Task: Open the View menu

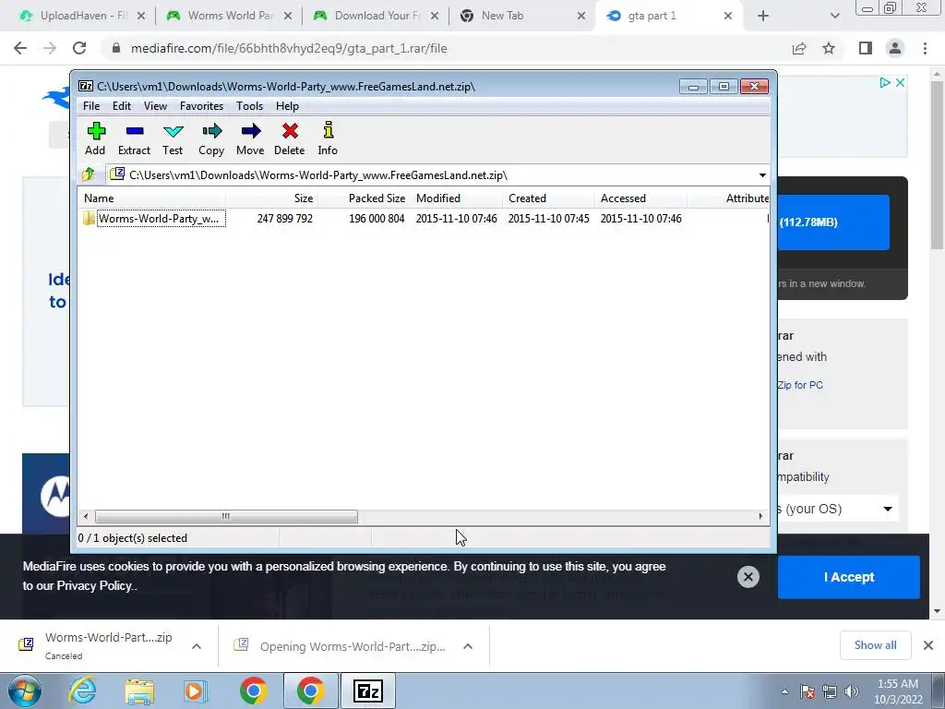Action: (155, 106)
